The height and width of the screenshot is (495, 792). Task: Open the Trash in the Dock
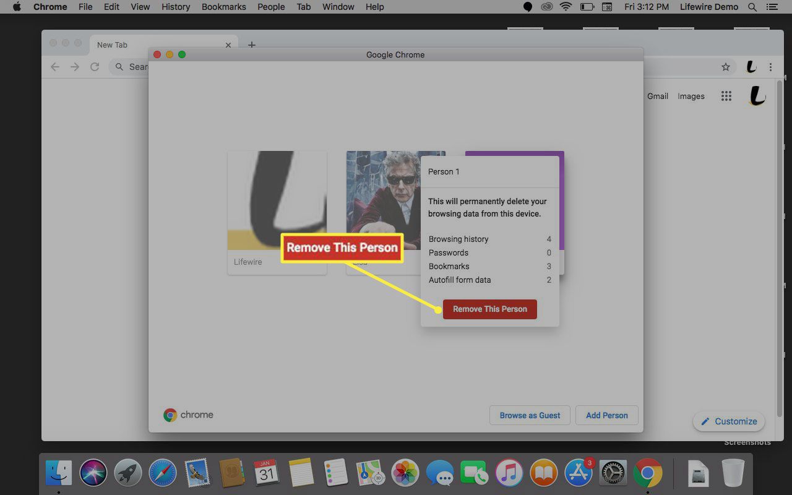(x=733, y=473)
